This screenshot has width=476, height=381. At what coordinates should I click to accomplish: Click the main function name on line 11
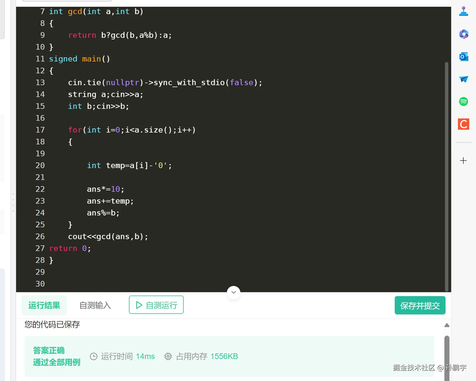click(x=91, y=59)
